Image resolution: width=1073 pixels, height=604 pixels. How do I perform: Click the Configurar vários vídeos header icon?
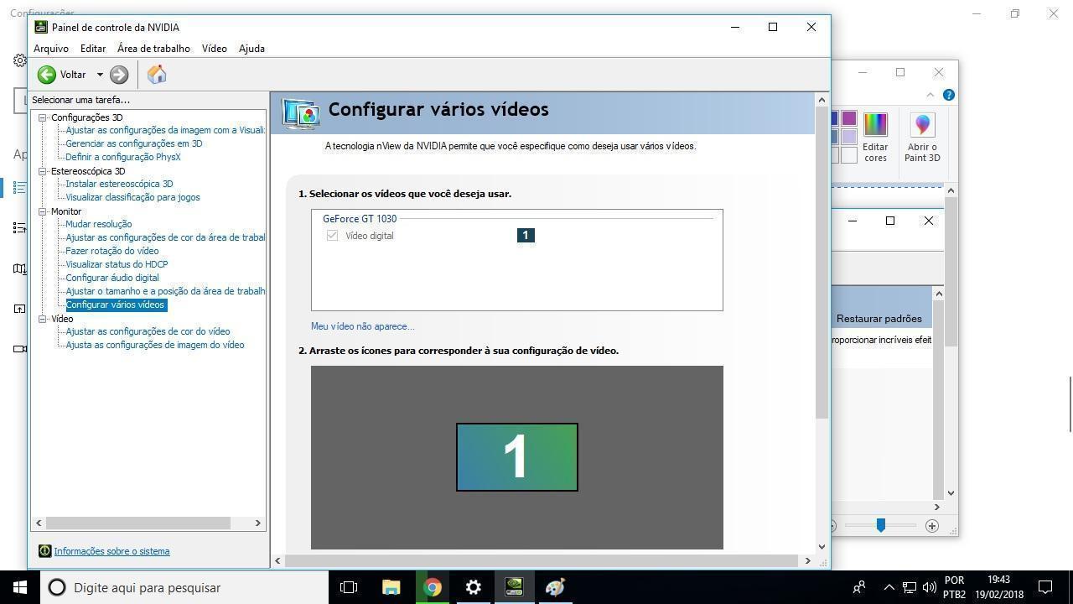click(x=301, y=112)
